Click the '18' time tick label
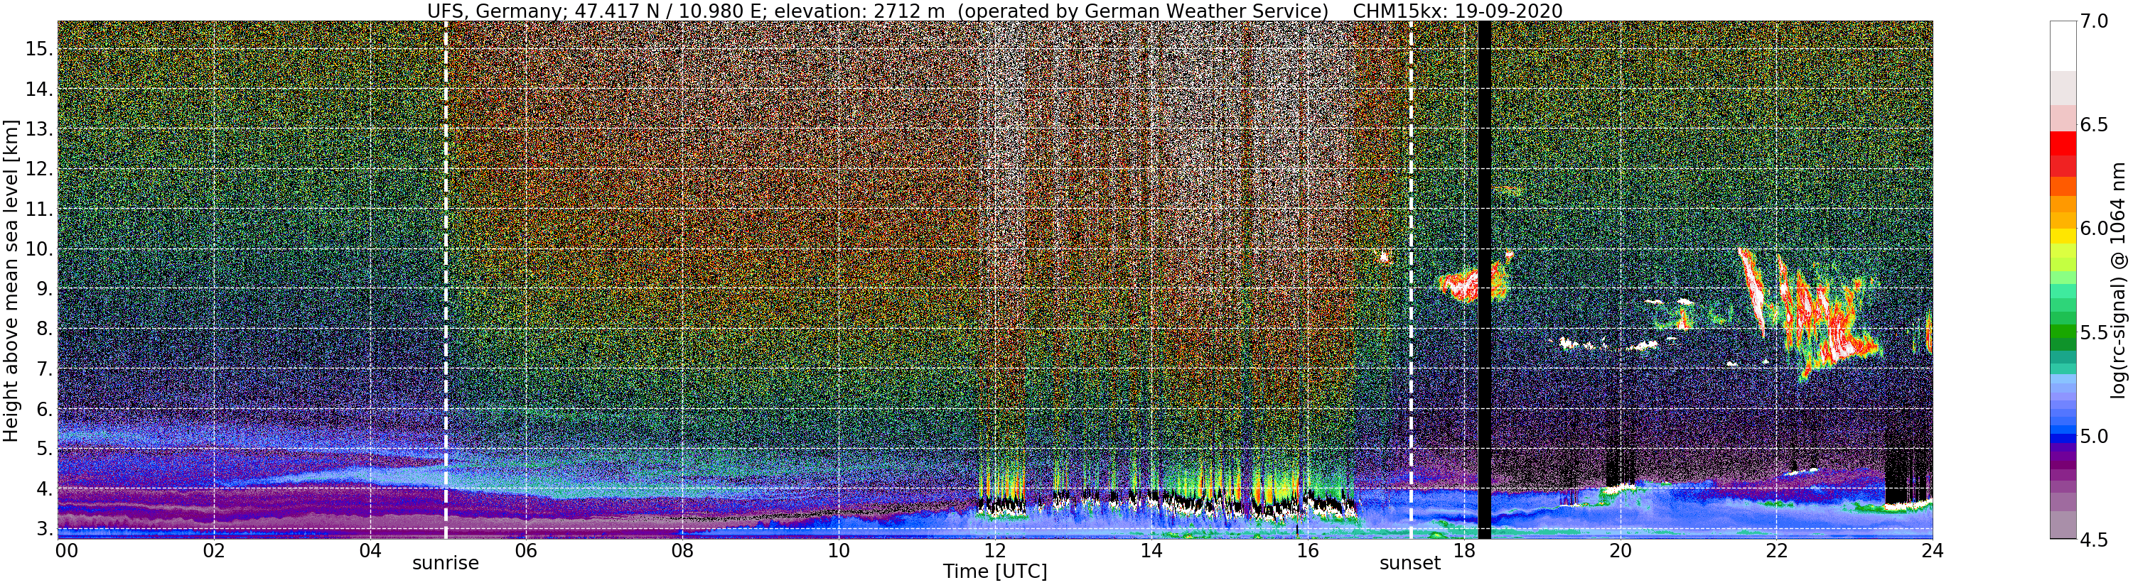This screenshot has width=2133, height=585. click(x=1464, y=550)
